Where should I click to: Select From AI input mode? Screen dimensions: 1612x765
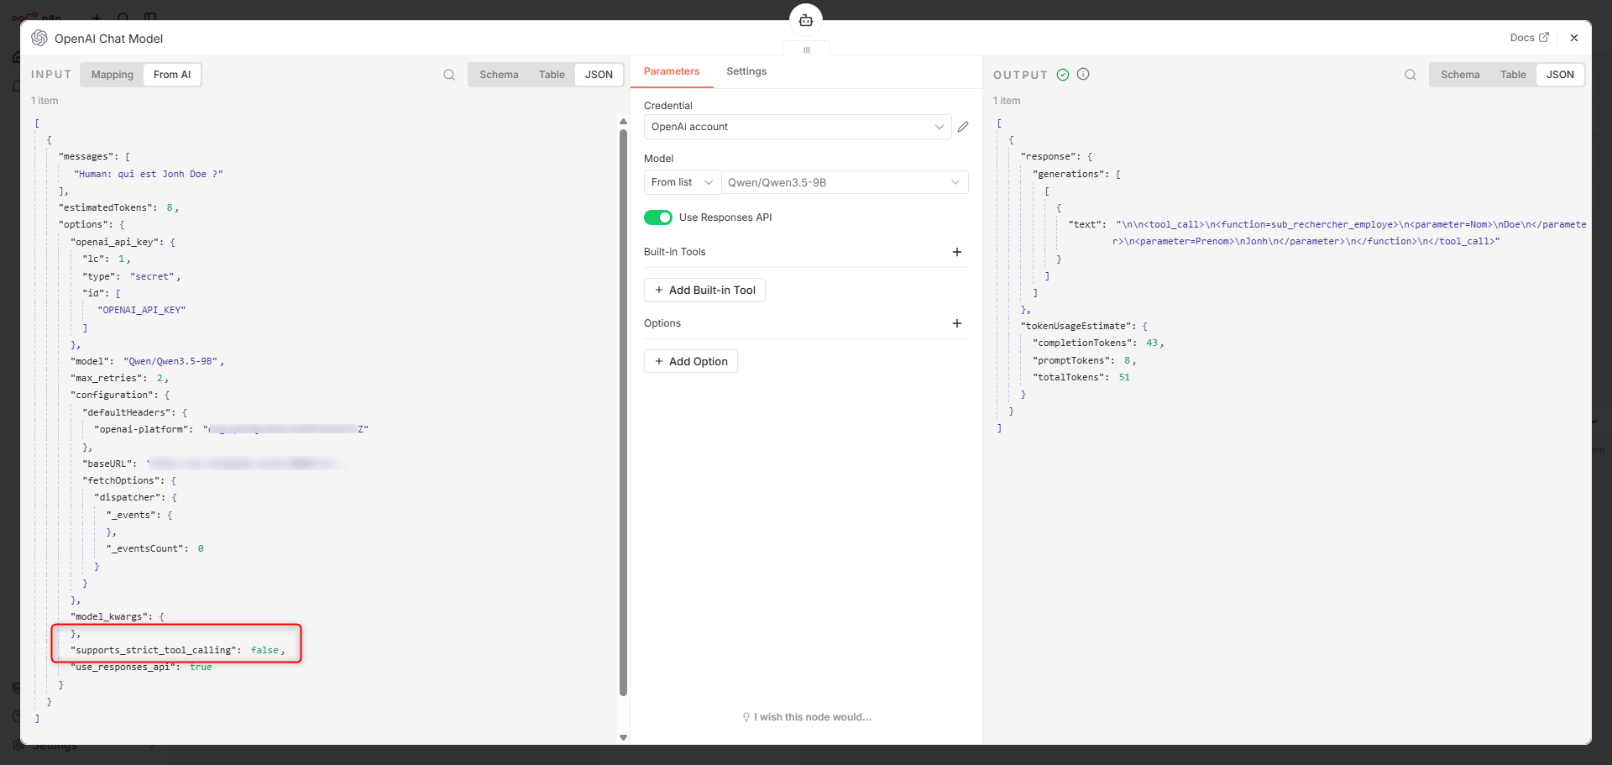172,75
